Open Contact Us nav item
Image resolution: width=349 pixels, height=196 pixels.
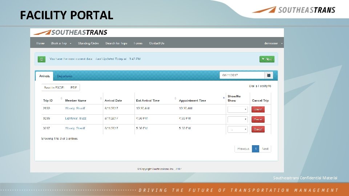tap(157, 43)
